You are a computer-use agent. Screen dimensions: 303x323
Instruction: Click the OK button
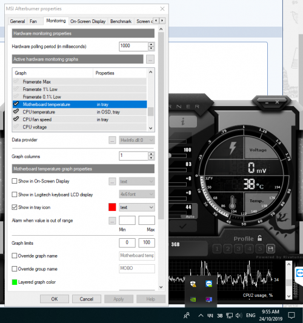(x=55, y=299)
